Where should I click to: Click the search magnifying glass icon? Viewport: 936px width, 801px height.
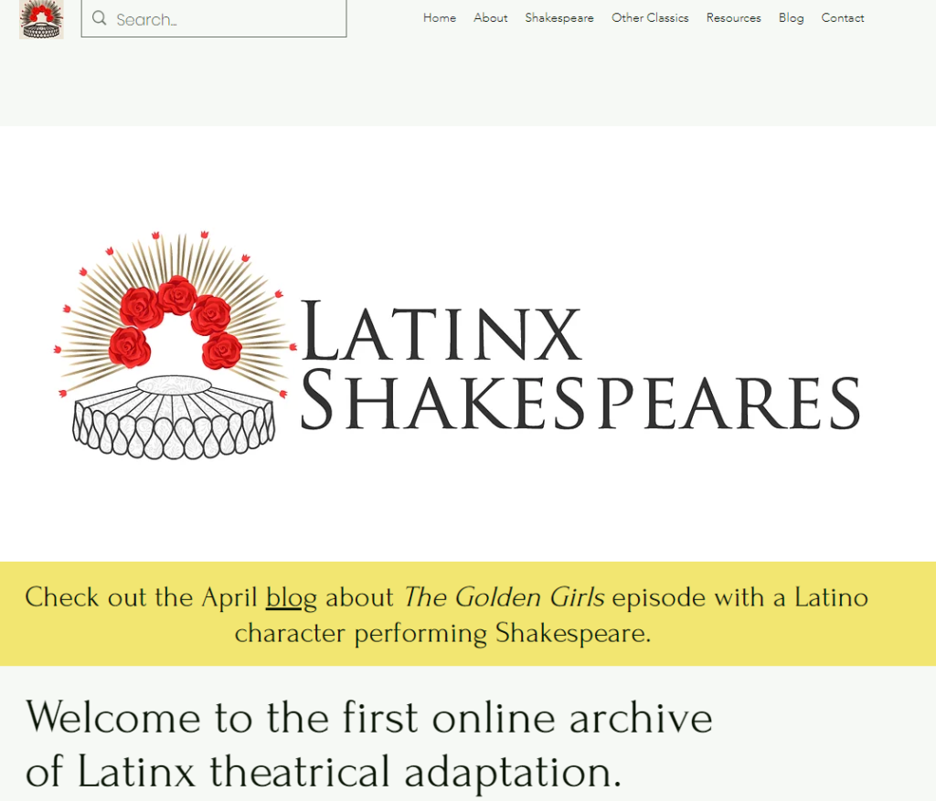click(100, 18)
